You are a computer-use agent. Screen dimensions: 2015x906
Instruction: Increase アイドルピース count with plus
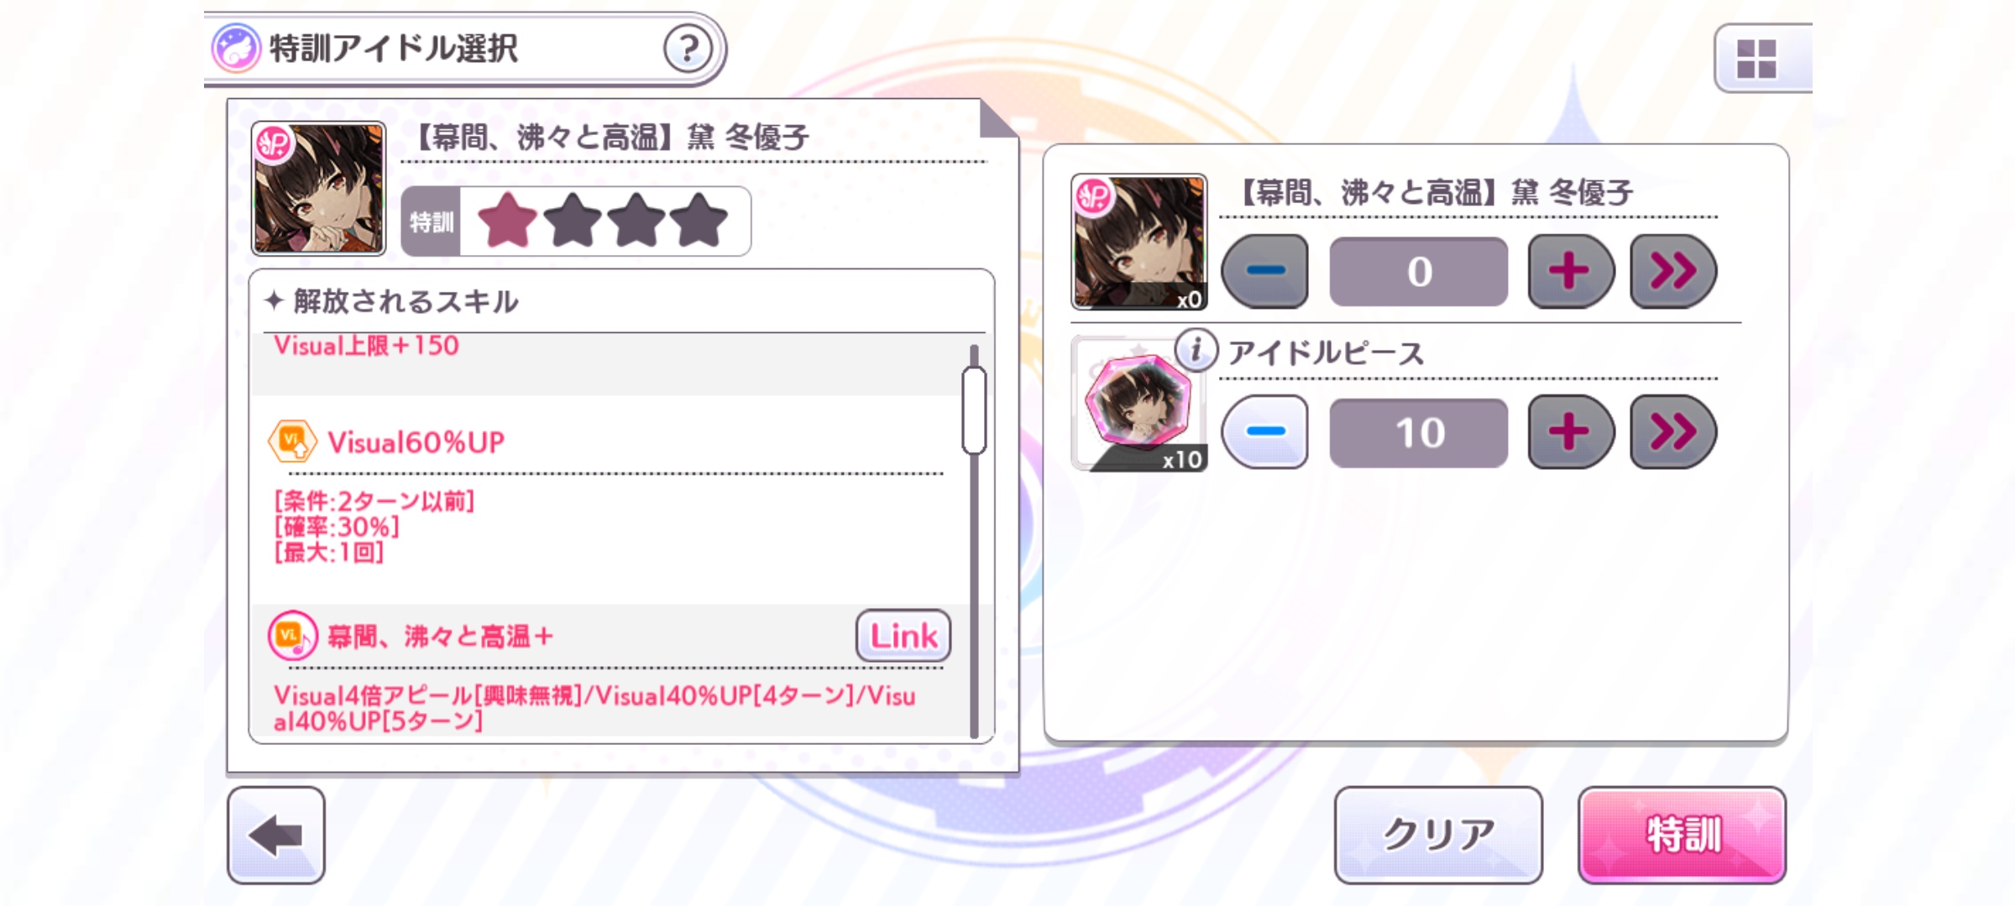pyautogui.click(x=1569, y=432)
